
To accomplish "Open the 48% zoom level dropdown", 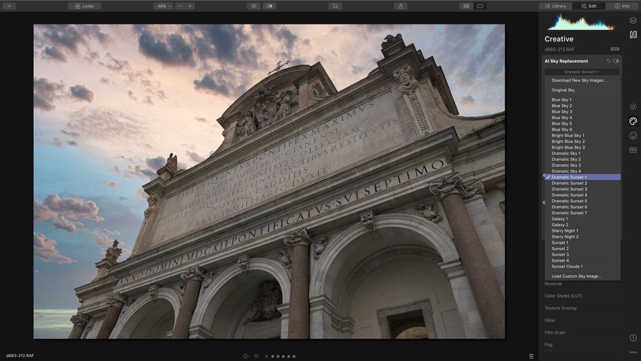I will pos(163,6).
